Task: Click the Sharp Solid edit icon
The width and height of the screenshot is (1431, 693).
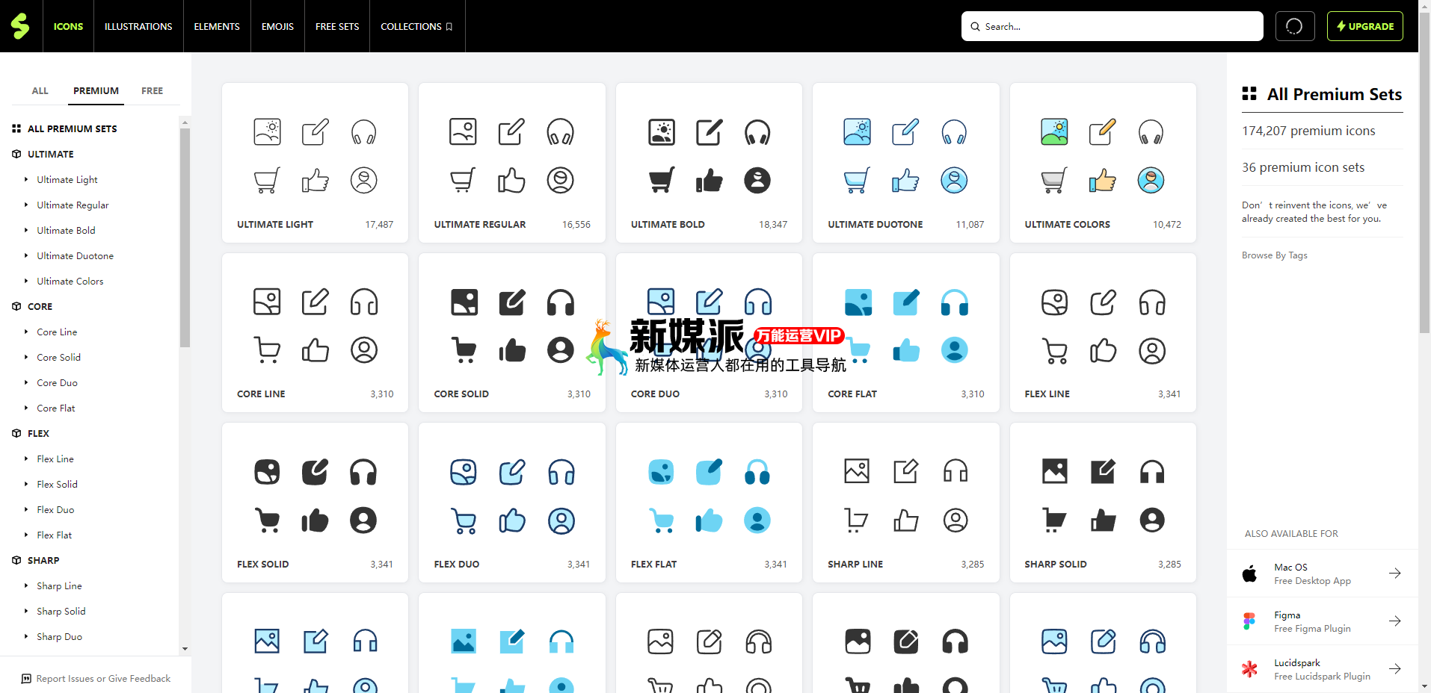Action: 1102,471
